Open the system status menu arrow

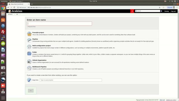177,1
